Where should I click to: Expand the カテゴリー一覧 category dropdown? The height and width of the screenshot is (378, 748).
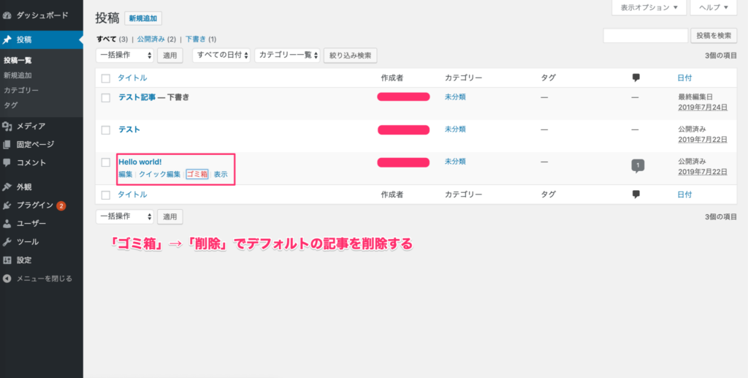287,56
